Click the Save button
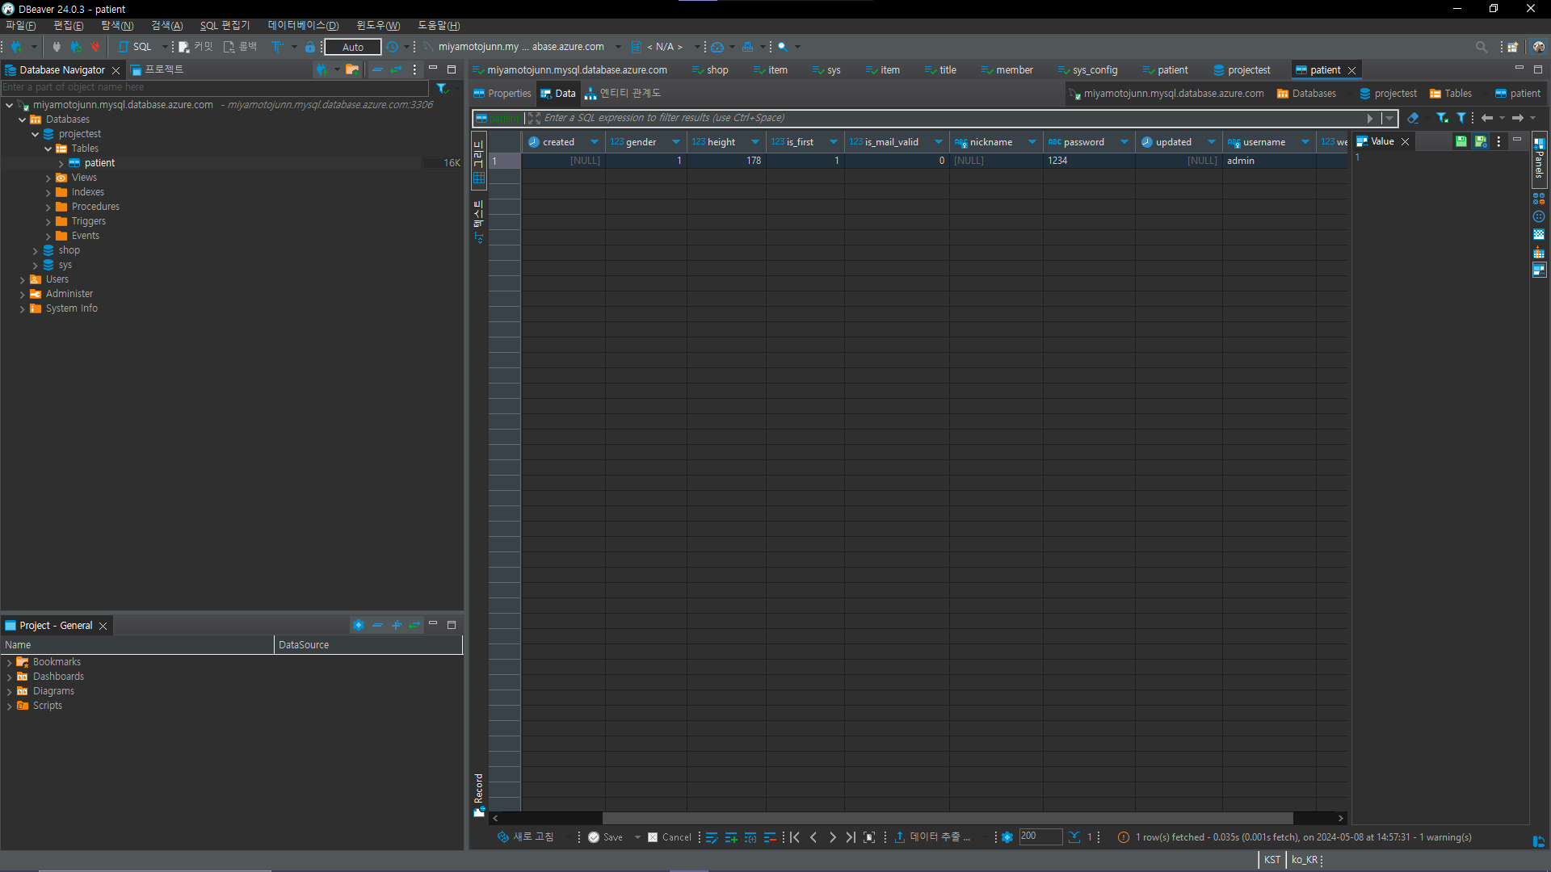 [x=606, y=837]
